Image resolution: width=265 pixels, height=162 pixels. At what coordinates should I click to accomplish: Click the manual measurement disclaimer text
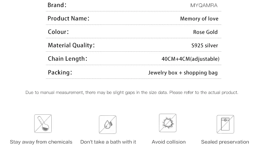click(132, 92)
